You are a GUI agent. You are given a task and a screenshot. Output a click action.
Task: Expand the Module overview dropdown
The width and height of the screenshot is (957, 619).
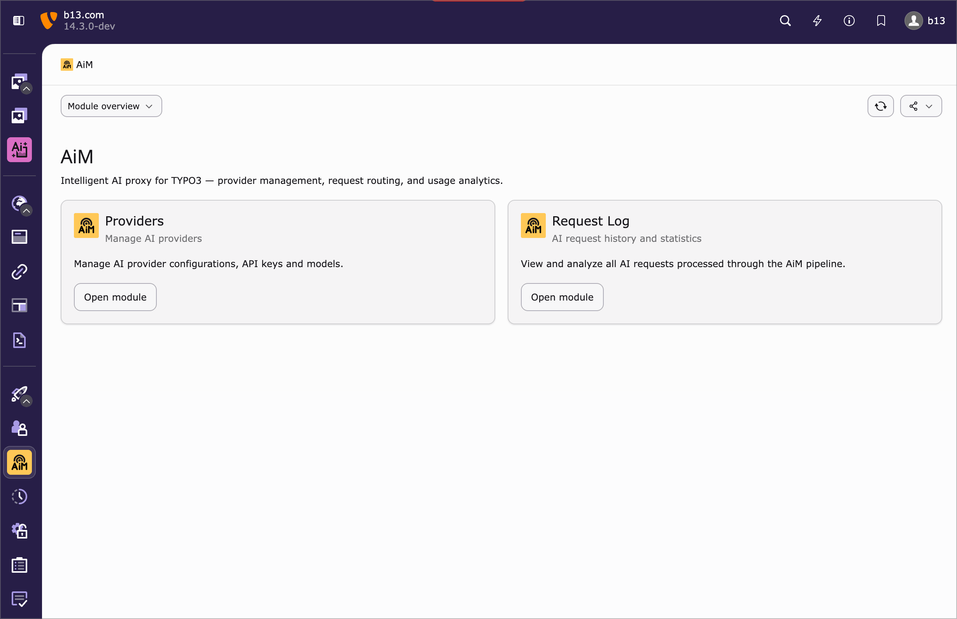(x=111, y=106)
